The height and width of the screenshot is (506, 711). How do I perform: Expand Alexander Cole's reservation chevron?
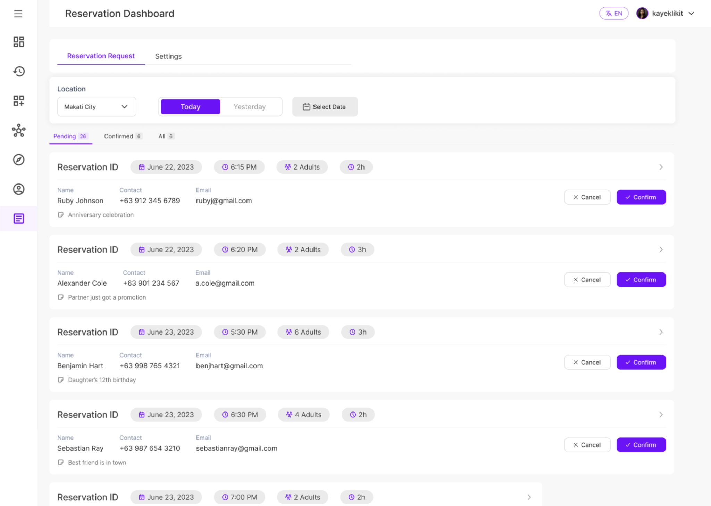(x=661, y=250)
